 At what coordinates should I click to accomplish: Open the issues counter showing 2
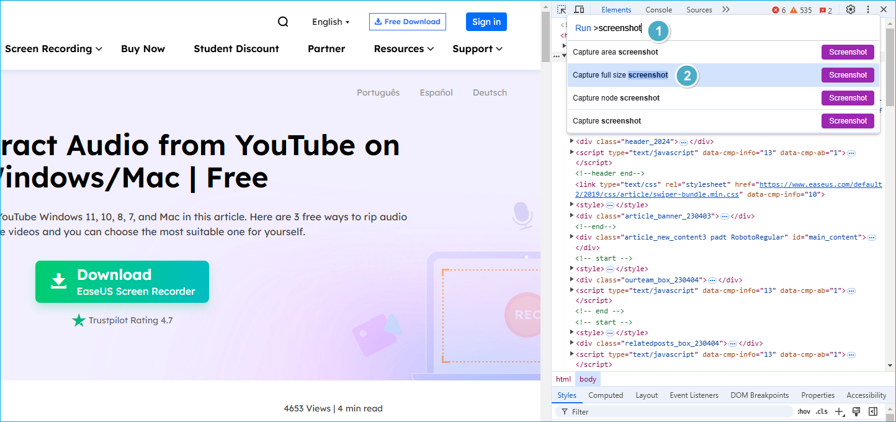tap(826, 10)
